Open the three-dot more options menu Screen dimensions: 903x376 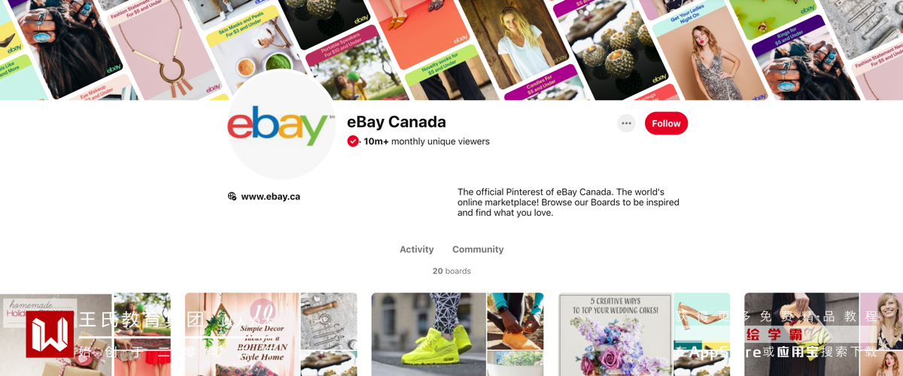point(626,123)
